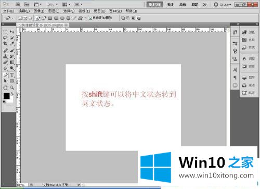
Task: Select the Clone Stamp tool
Action: pyautogui.click(x=5, y=56)
